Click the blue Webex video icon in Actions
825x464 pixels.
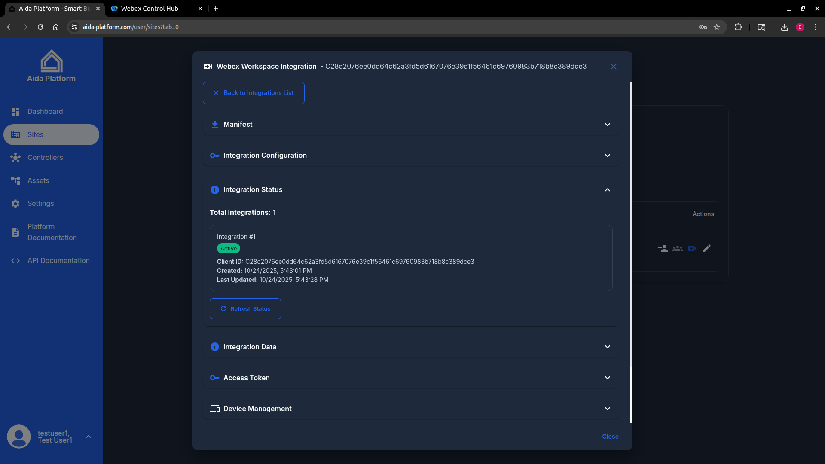[x=692, y=248]
